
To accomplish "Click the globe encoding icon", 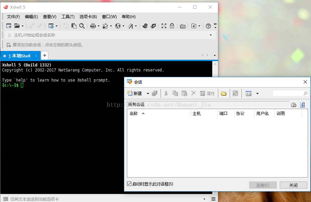I will (x=118, y=26).
